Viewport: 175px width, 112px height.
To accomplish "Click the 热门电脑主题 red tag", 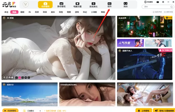I will [x=165, y=50].
